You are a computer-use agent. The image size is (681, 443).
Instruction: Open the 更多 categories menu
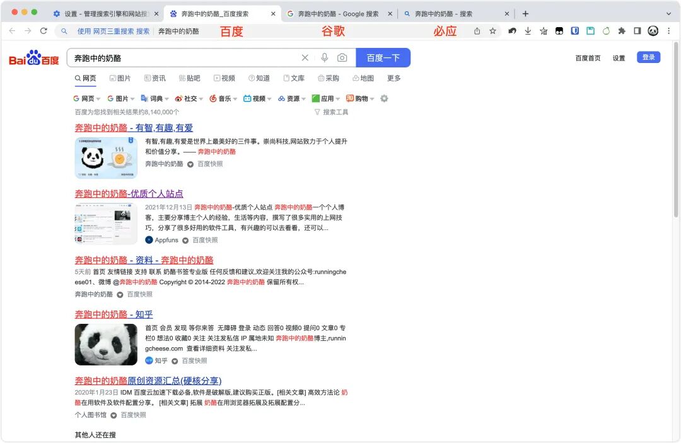394,78
